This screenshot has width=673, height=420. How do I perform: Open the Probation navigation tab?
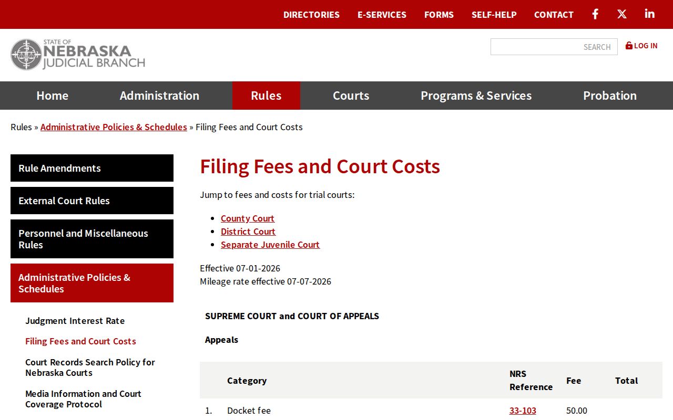pyautogui.click(x=609, y=96)
